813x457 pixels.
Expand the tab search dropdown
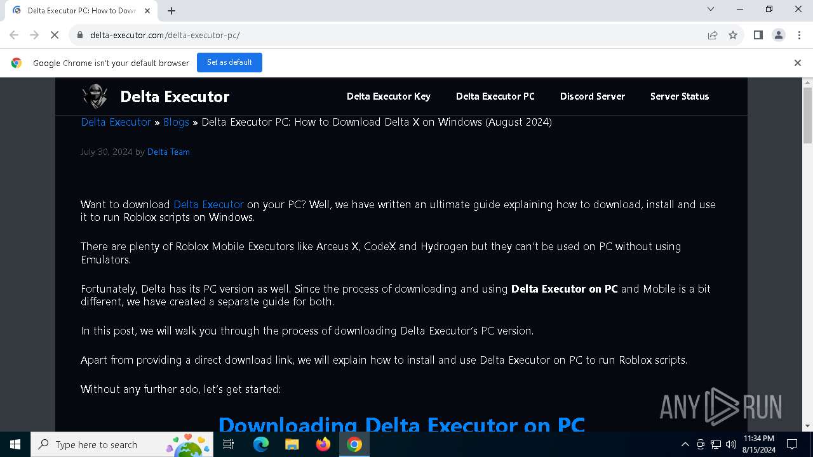711,10
